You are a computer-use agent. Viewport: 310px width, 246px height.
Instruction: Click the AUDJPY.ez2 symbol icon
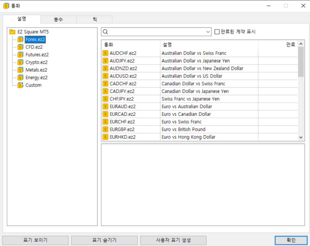[x=105, y=61]
